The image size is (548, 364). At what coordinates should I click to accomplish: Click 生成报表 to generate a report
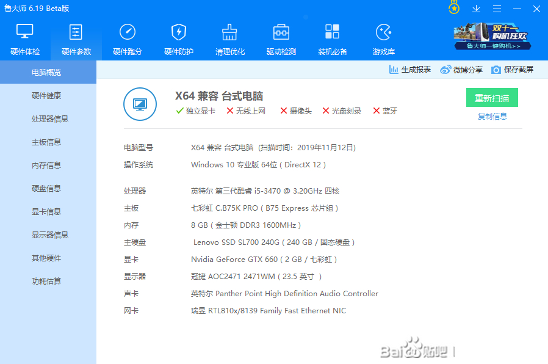click(x=410, y=70)
